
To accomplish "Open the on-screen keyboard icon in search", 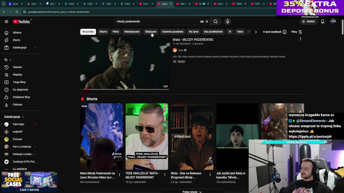I will pos(202,21).
